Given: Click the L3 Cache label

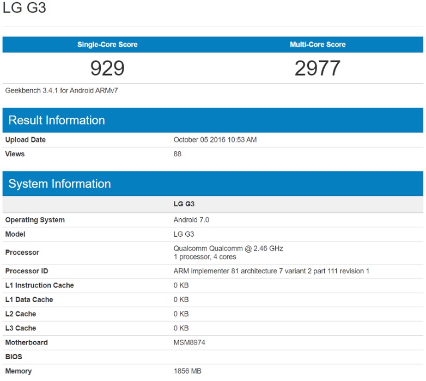Looking at the screenshot, I should click(x=21, y=328).
